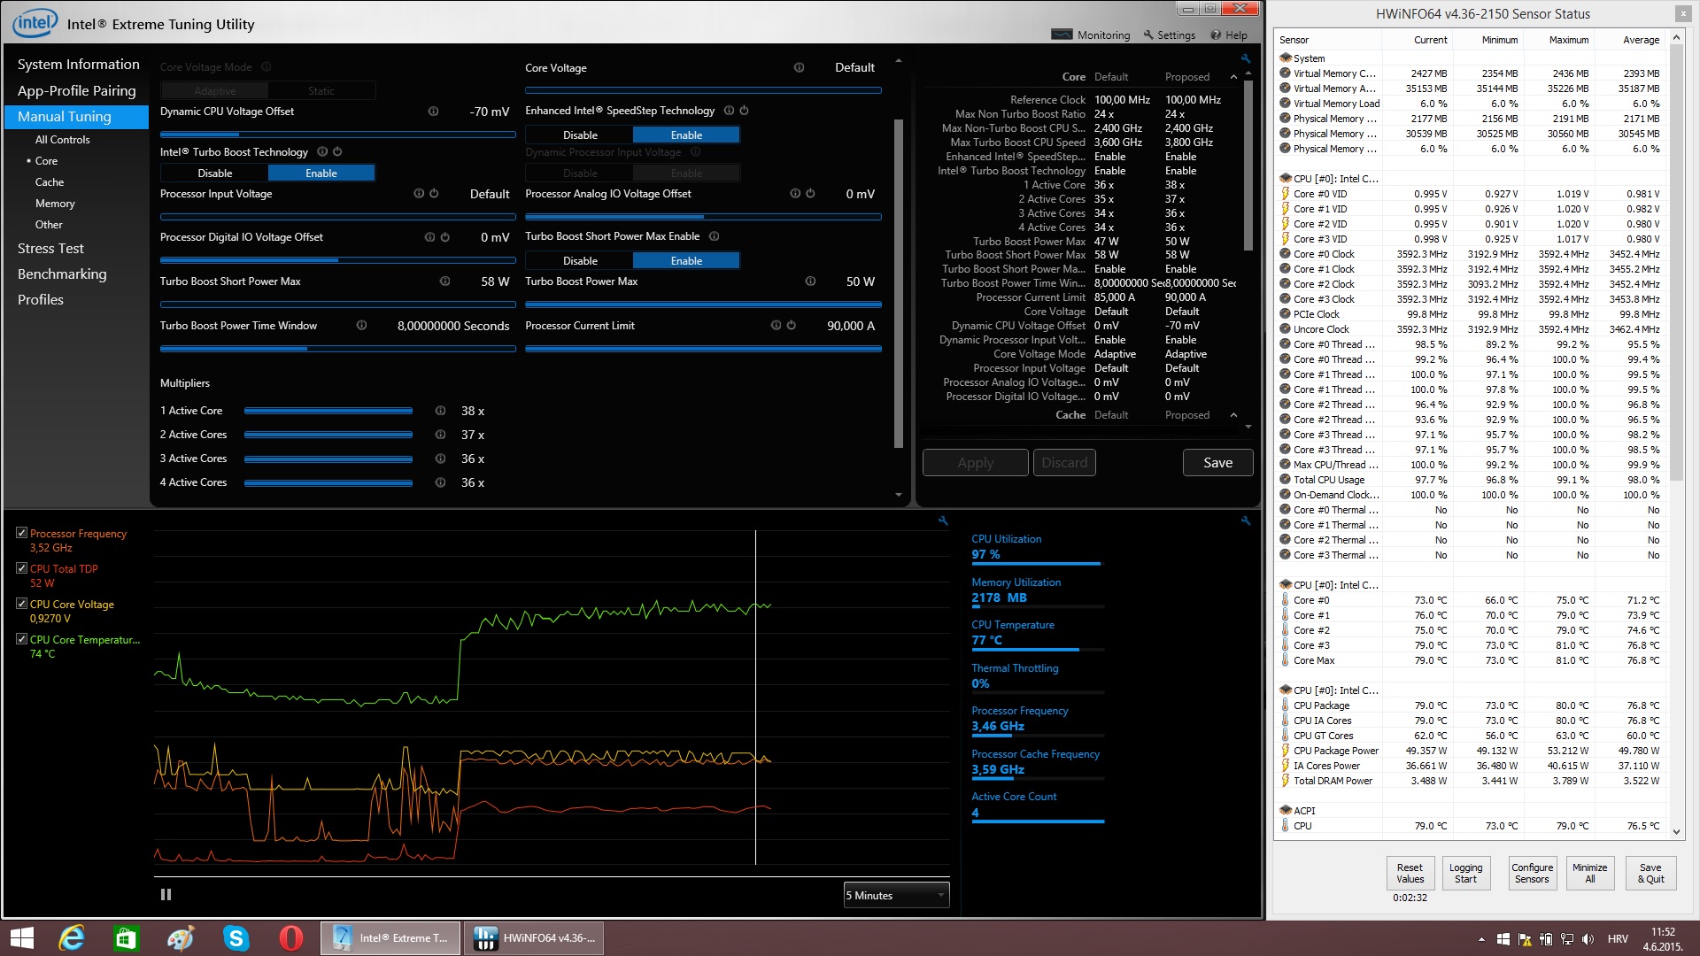Screen dimensions: 1700x956
Task: Click info icon next to 1 Active Core multiplier
Action: tap(440, 411)
